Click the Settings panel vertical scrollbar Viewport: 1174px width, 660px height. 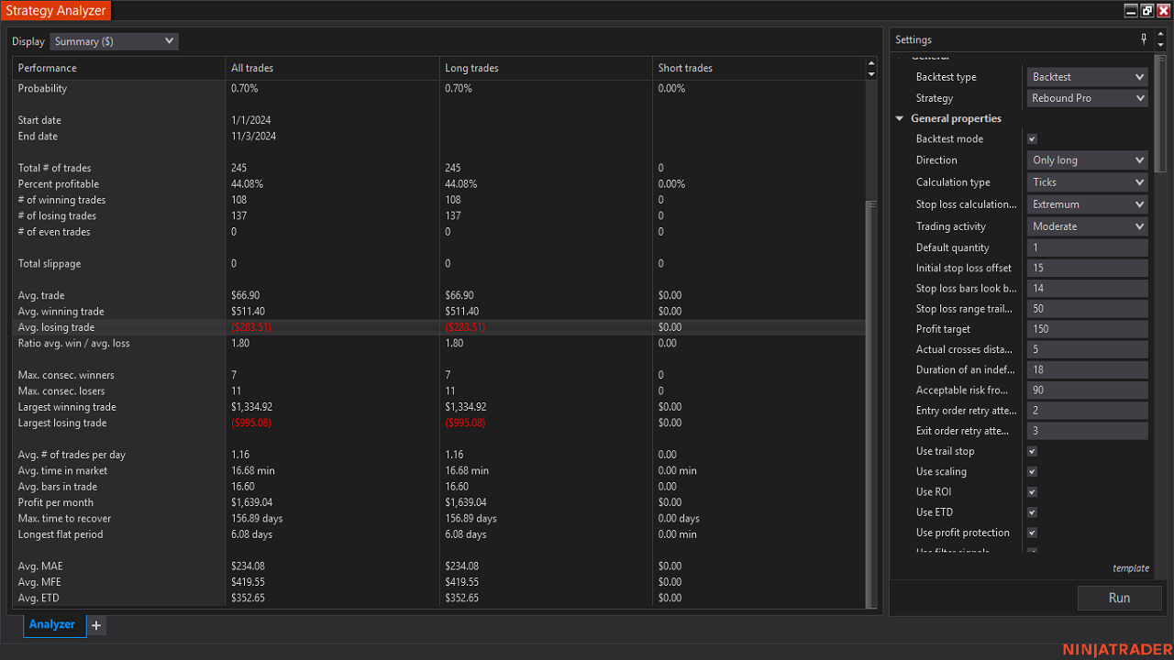click(x=1160, y=112)
